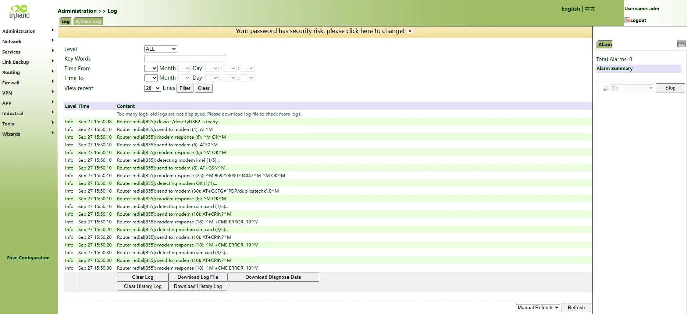Click the Clear Log button
687x314 pixels.
click(143, 277)
